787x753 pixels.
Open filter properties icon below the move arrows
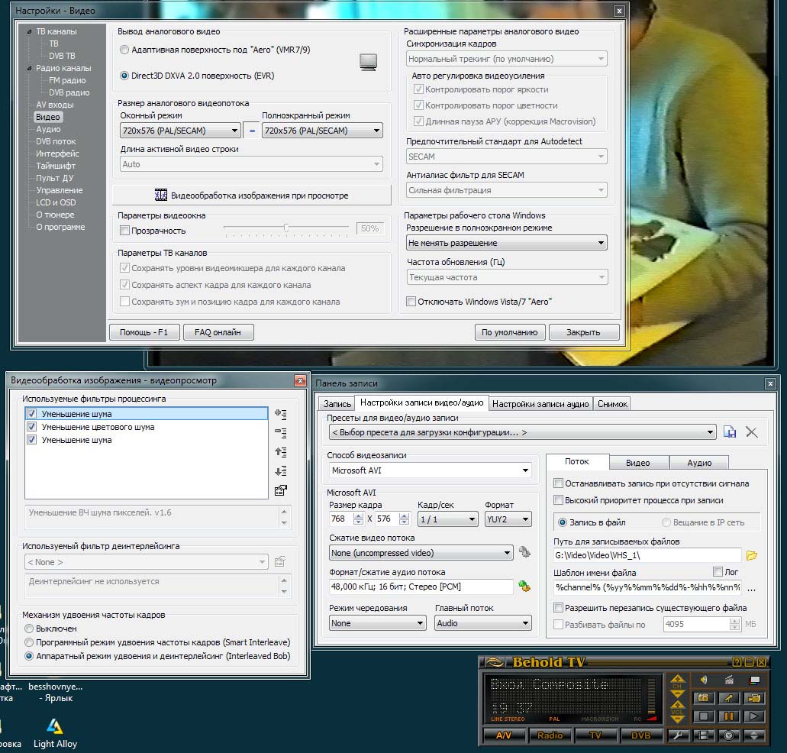pyautogui.click(x=280, y=490)
